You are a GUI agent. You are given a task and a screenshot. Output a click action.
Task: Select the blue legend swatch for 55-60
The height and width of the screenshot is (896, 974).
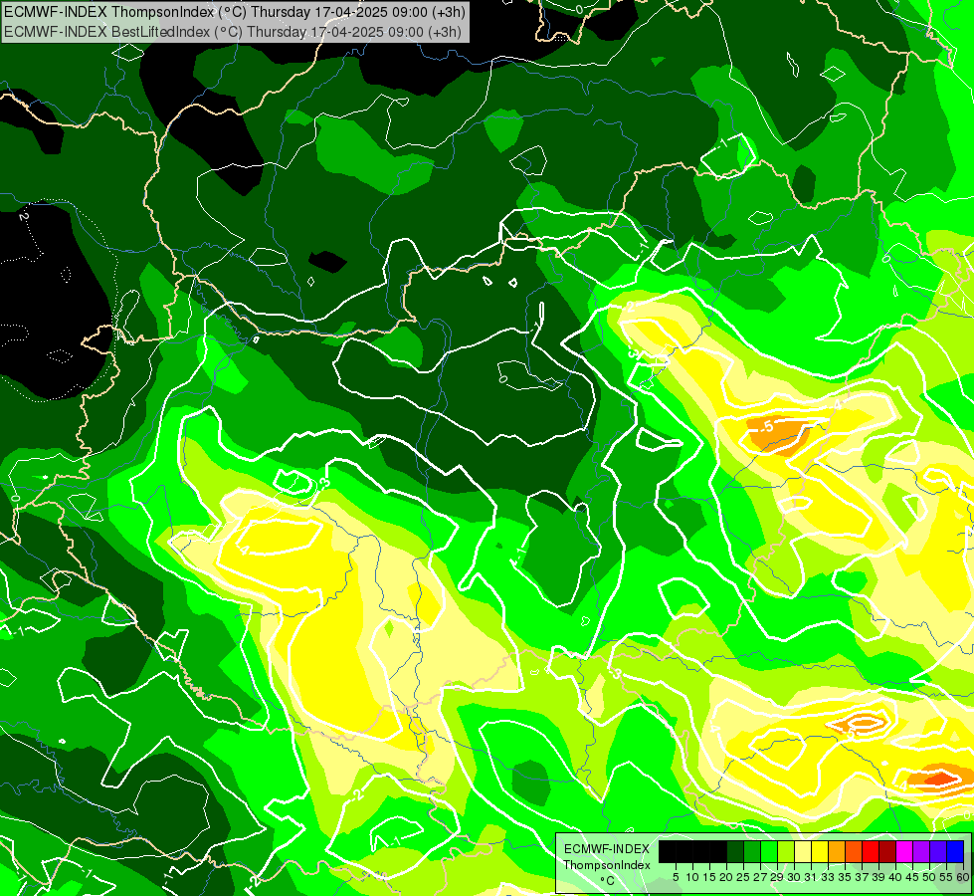pos(955,851)
